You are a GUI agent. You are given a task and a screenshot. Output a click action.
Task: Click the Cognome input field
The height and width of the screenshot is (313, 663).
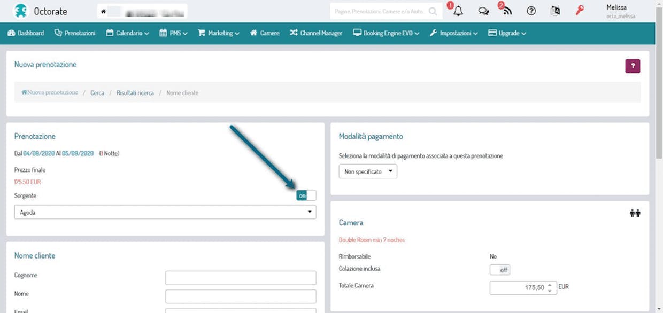pyautogui.click(x=241, y=278)
